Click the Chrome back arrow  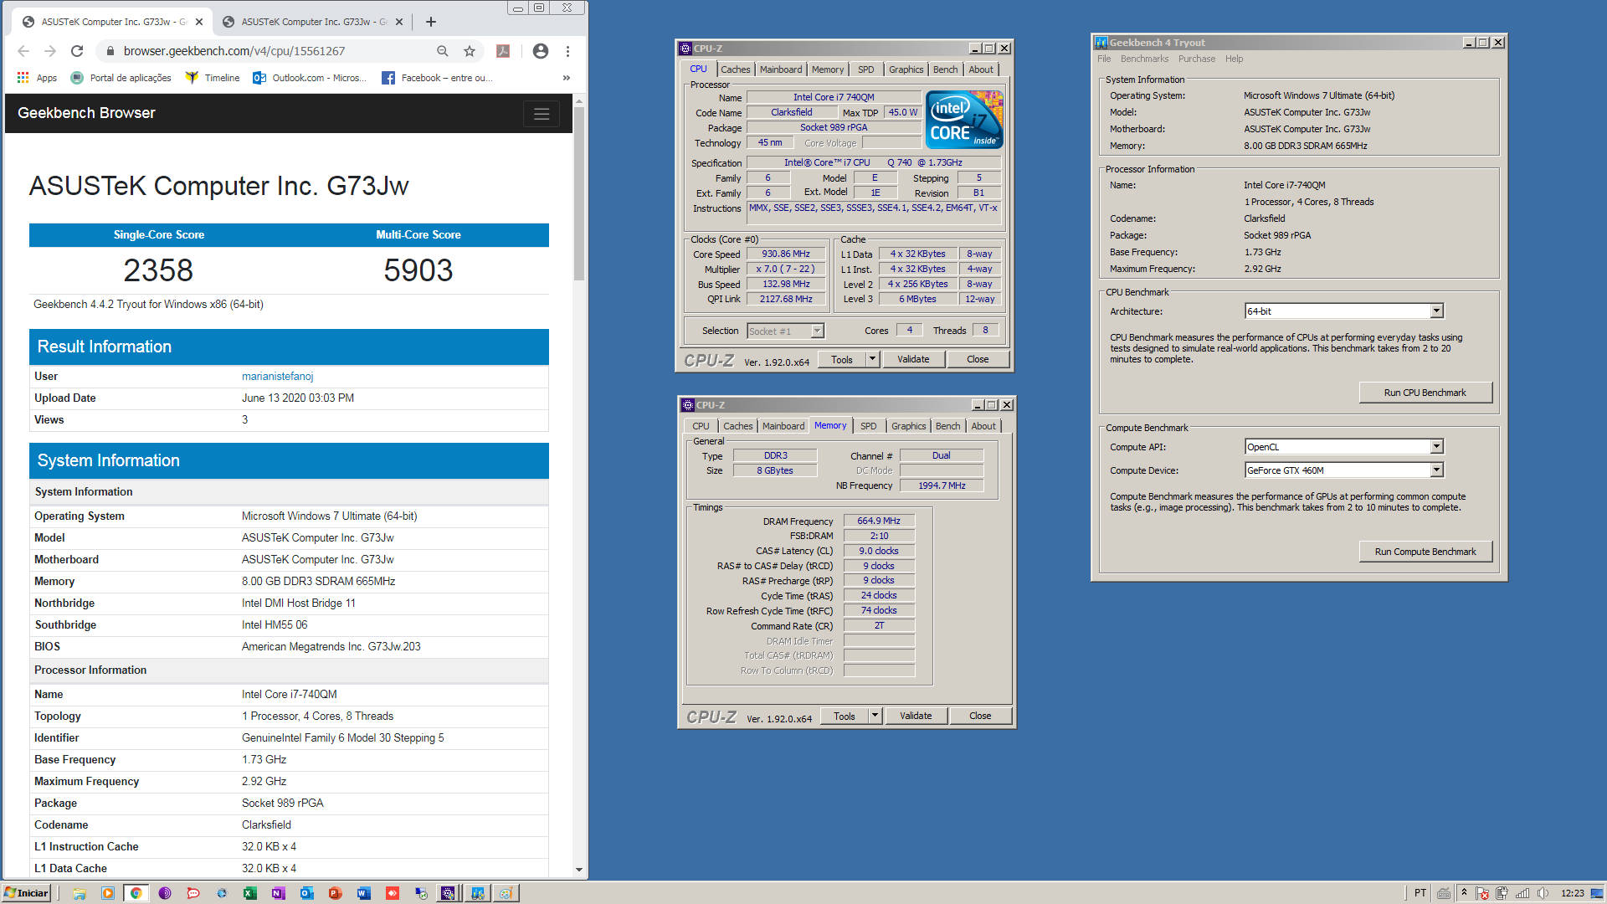23,51
